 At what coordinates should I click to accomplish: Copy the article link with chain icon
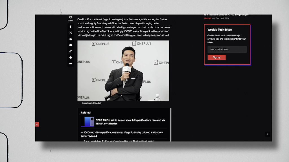coord(71,51)
